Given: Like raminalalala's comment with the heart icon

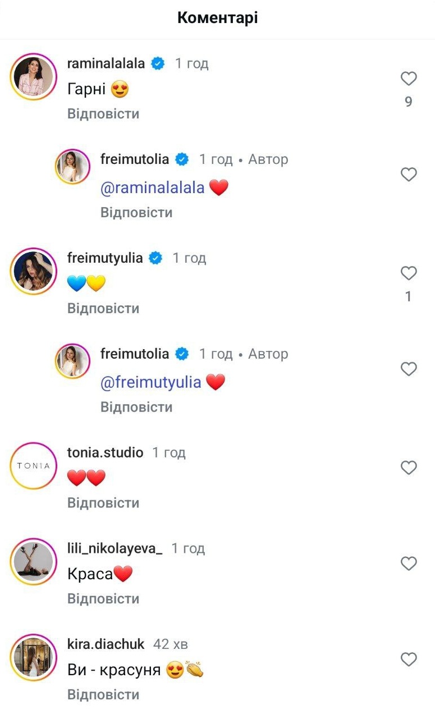Looking at the screenshot, I should 409,79.
